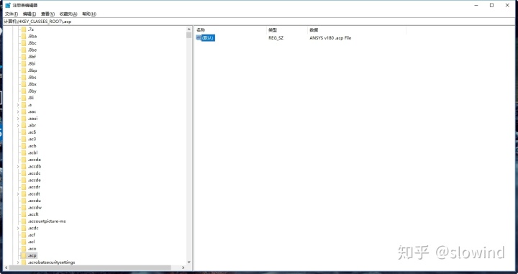Click the folder icon of .8bc key
518x274 pixels.
[24, 43]
